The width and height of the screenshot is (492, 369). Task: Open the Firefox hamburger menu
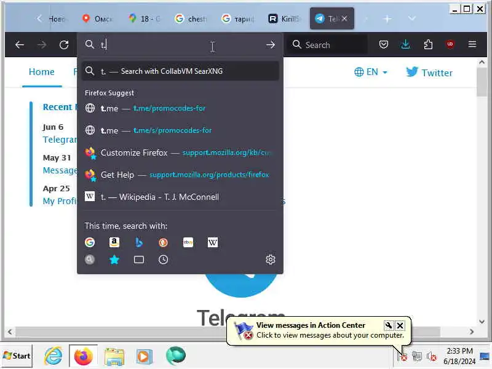tap(472, 44)
